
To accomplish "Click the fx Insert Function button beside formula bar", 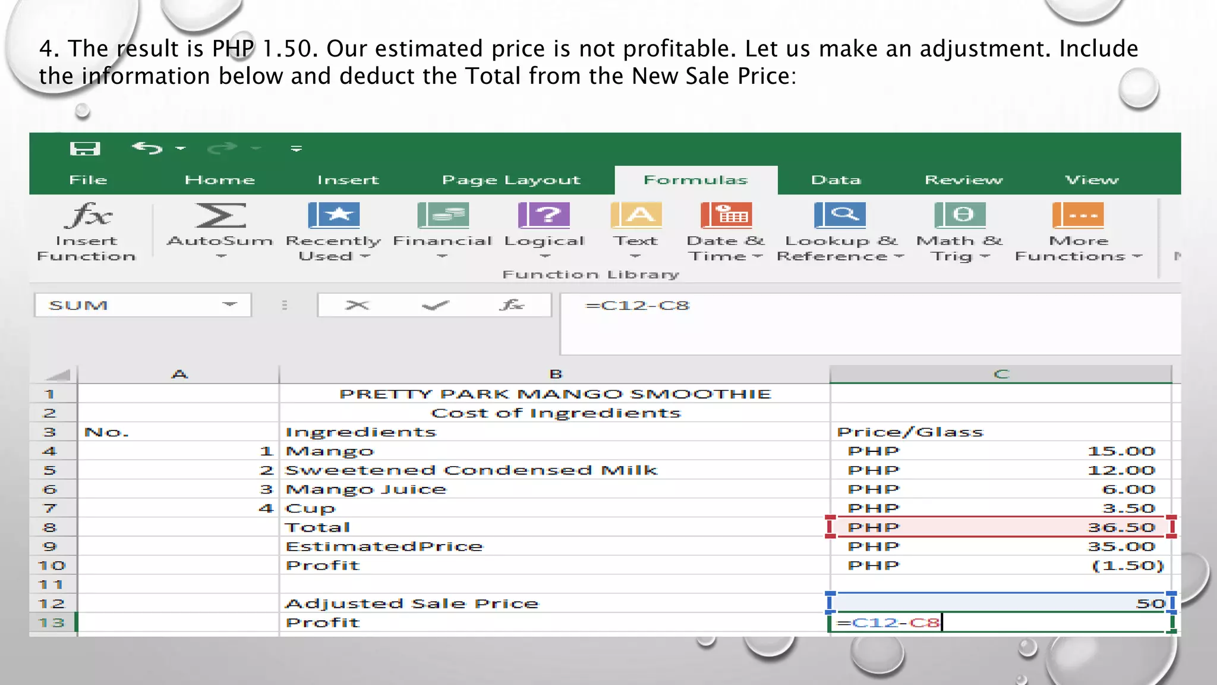I will [512, 305].
